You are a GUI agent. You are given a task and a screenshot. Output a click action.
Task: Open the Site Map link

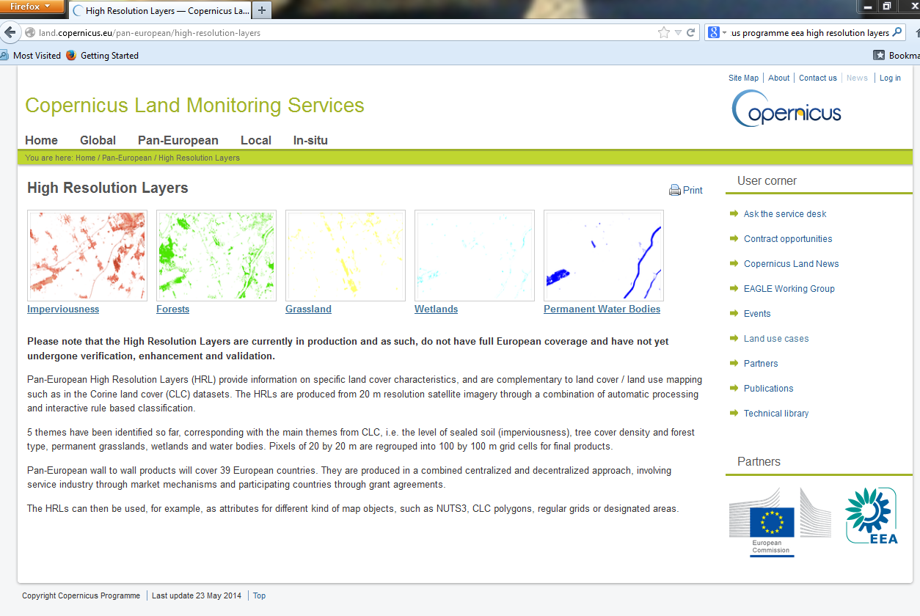[743, 78]
